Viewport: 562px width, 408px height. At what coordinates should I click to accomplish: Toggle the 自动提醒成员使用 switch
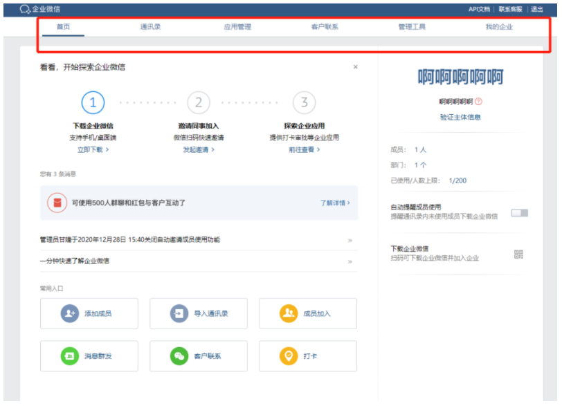(519, 213)
